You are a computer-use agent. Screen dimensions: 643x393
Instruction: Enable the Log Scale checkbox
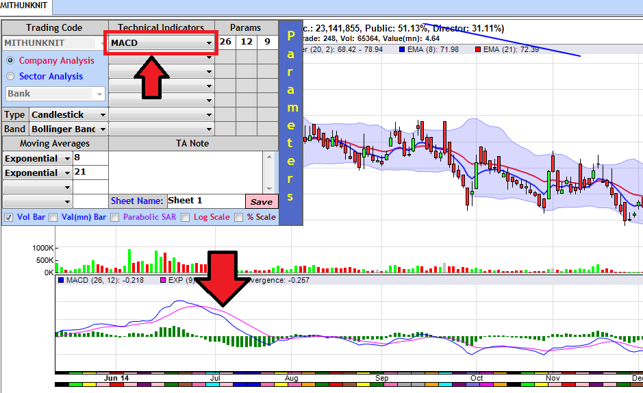[x=185, y=217]
